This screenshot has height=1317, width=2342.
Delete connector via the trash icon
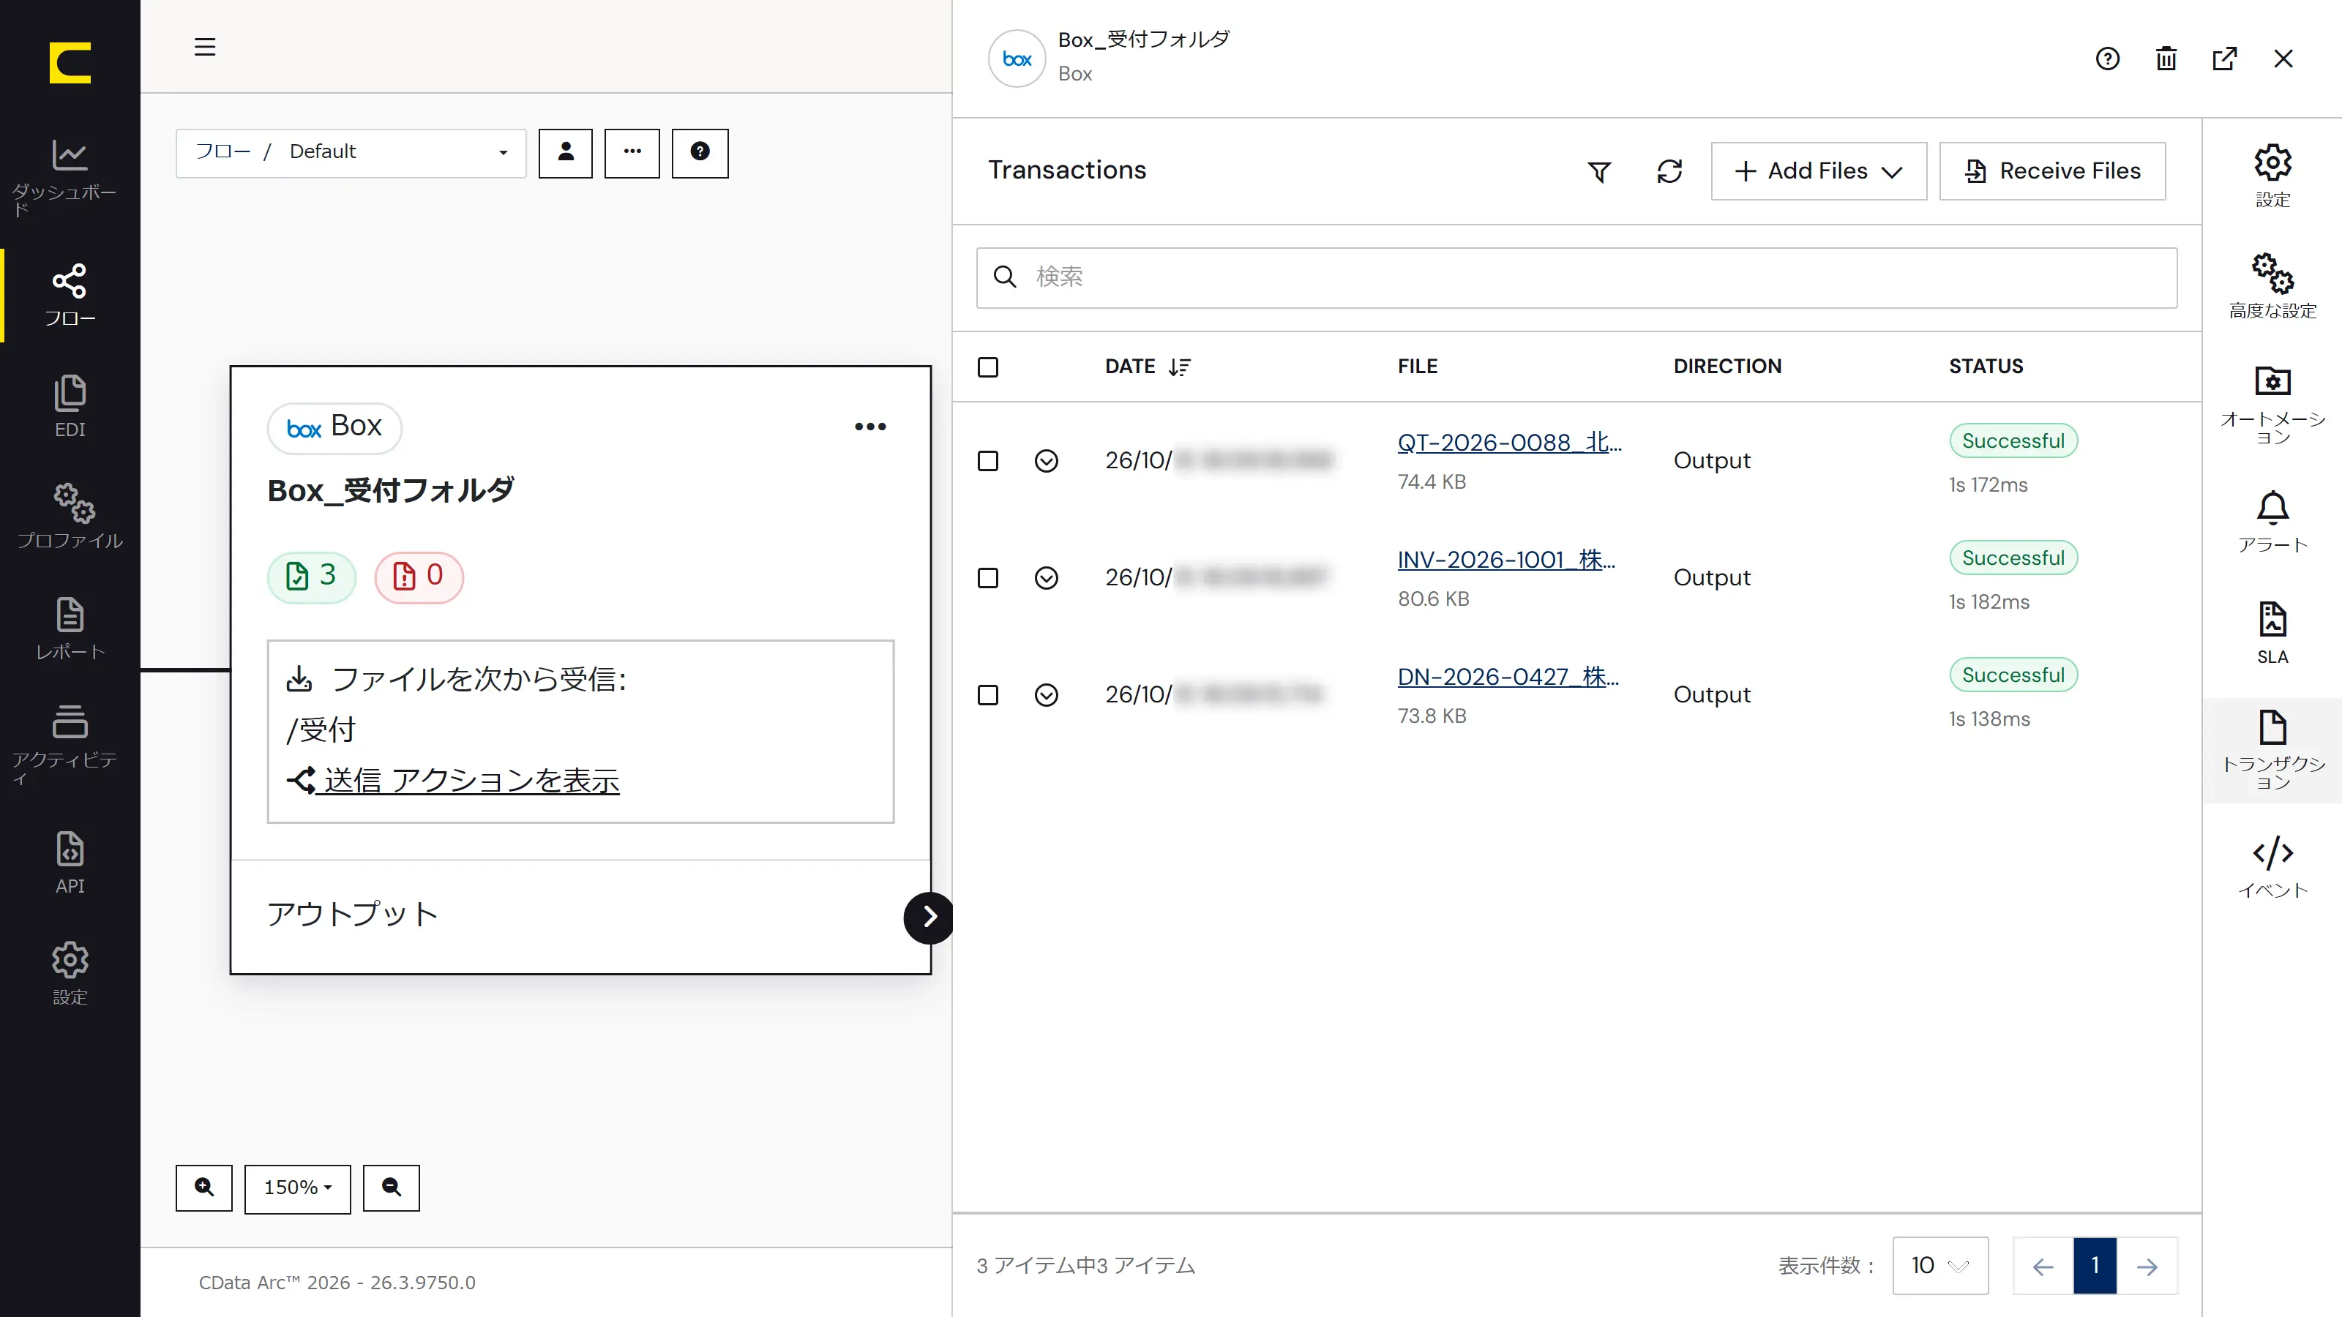pos(2166,59)
